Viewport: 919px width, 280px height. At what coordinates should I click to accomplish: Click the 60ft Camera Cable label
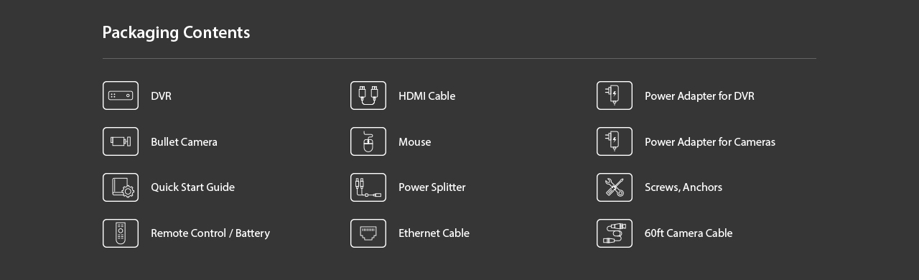click(689, 233)
